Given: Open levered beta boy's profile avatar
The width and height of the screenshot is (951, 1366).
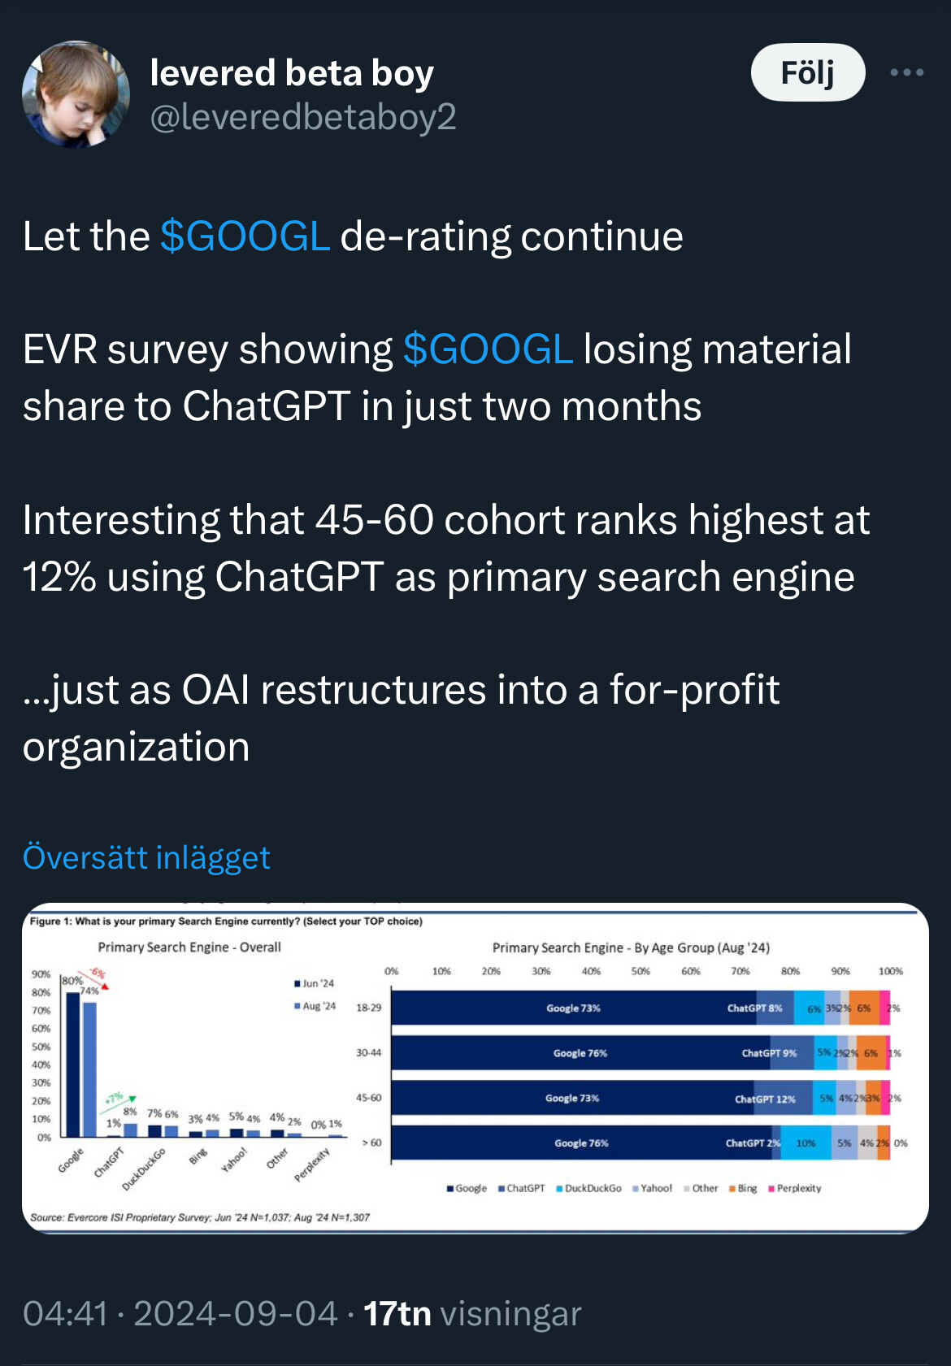Looking at the screenshot, I should tap(76, 94).
